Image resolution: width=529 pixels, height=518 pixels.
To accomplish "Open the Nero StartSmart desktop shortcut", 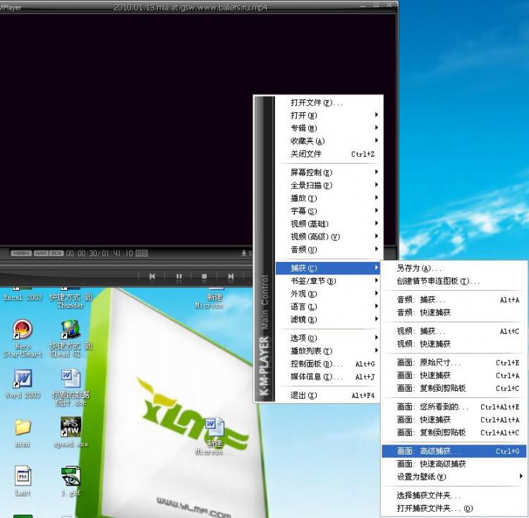I will [23, 338].
